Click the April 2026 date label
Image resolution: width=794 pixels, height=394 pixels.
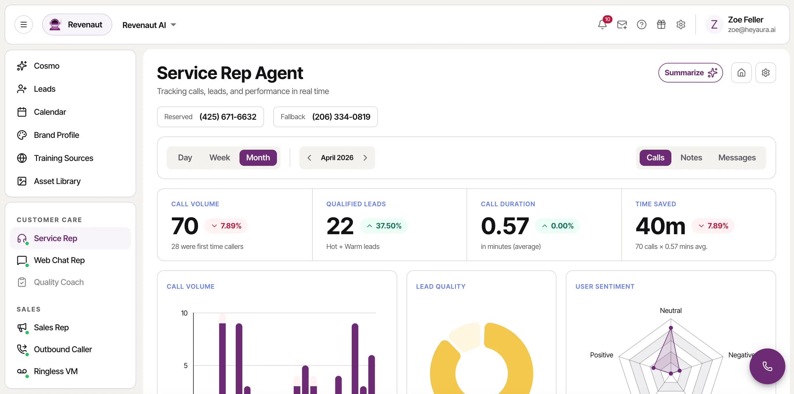[x=337, y=157]
